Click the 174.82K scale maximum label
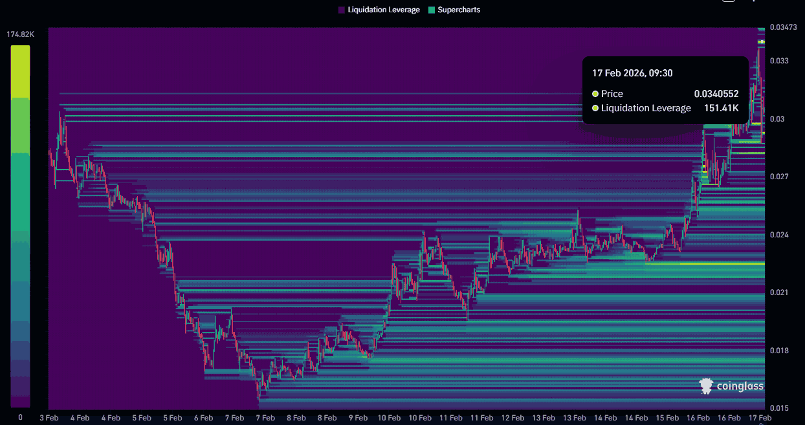Screen dimensions: 805x425 click(x=19, y=34)
